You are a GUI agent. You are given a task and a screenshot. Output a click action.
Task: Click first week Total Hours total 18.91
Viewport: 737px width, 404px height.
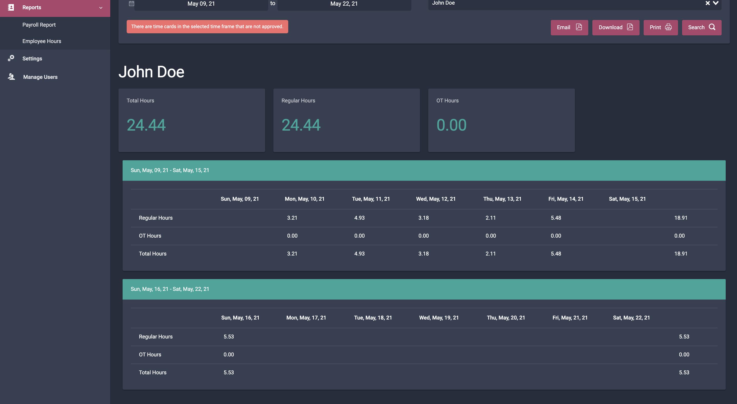(681, 254)
